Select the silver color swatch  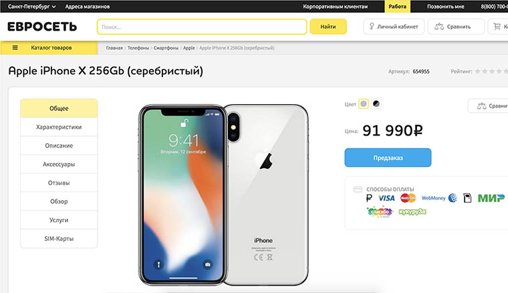364,104
